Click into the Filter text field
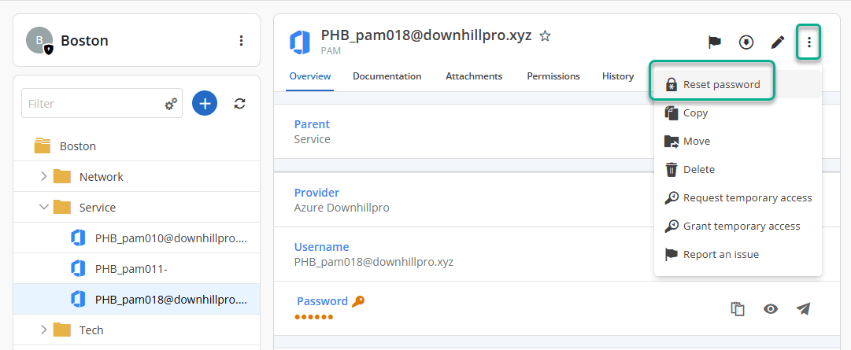 click(x=91, y=103)
